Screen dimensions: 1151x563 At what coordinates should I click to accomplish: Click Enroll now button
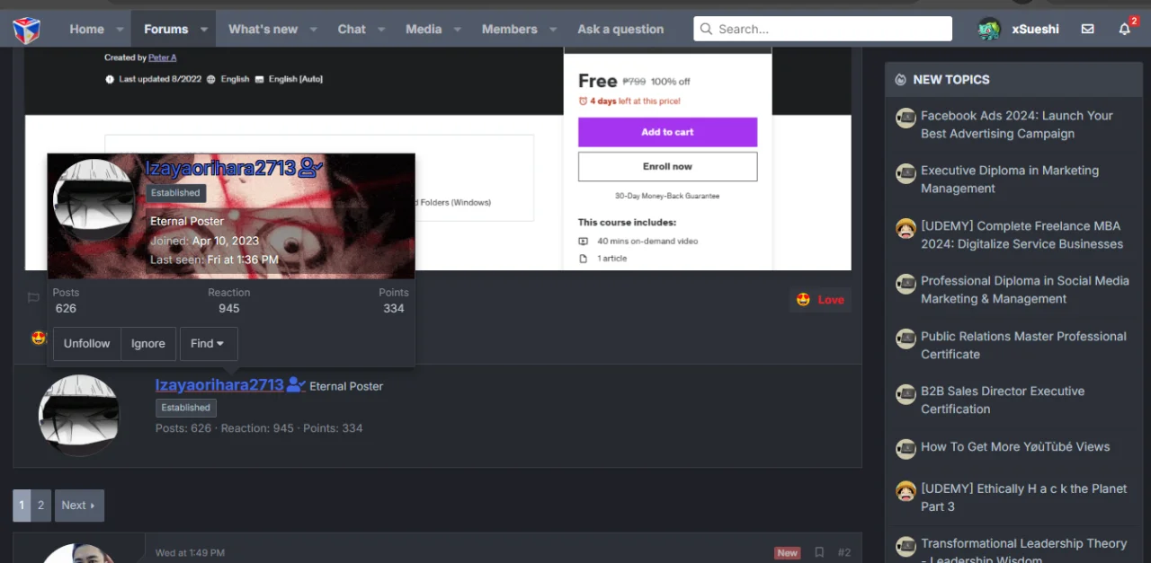[667, 166]
